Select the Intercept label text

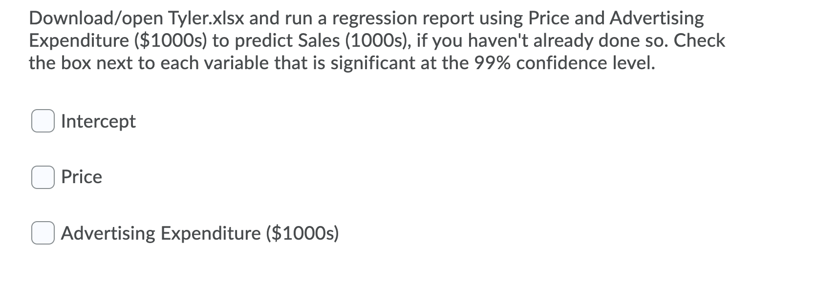click(x=98, y=121)
